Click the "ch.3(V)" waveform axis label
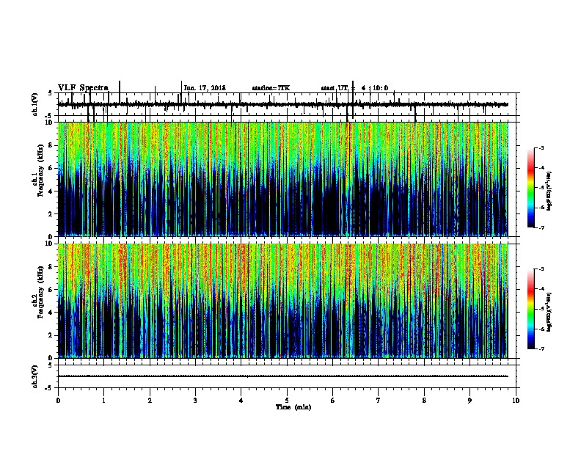The width and height of the screenshot is (581, 449). tap(35, 376)
